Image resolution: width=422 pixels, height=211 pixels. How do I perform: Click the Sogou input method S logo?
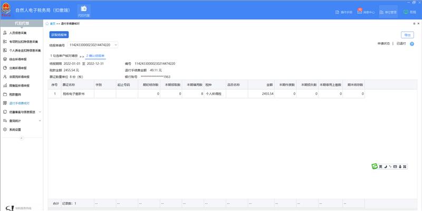pos(375,167)
